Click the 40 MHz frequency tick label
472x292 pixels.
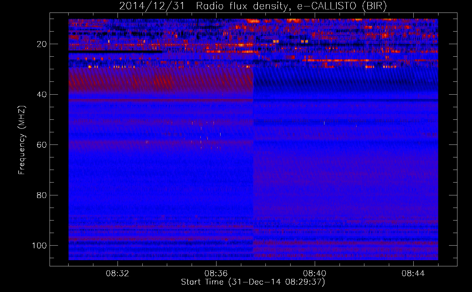pos(42,95)
